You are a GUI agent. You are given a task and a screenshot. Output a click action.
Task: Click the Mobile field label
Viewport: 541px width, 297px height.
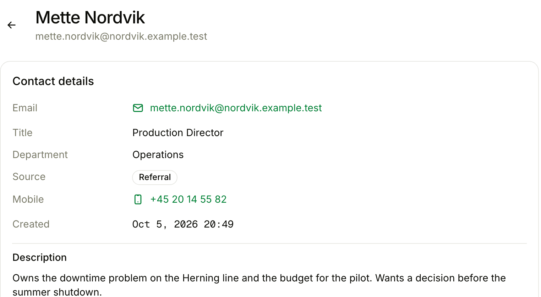[x=28, y=200]
